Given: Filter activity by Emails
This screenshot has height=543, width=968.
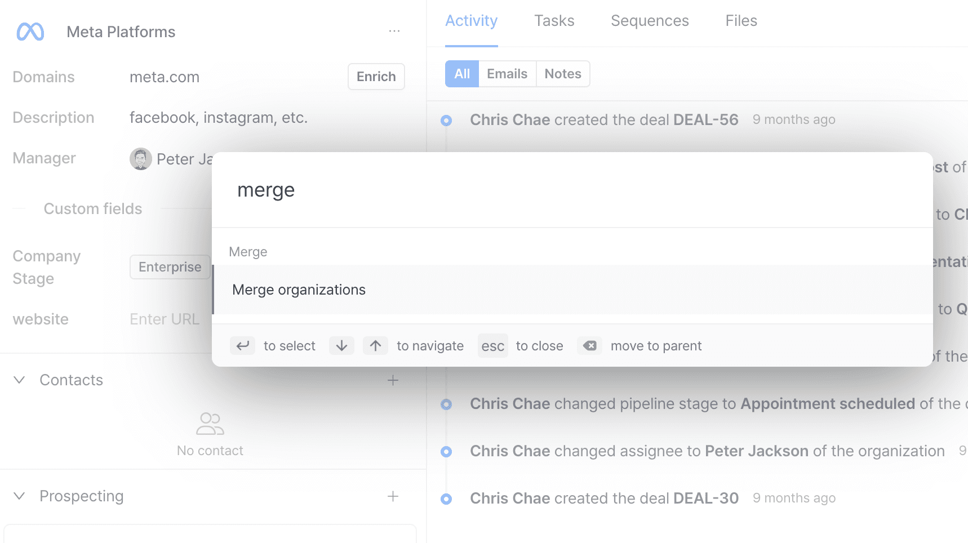Looking at the screenshot, I should (507, 74).
